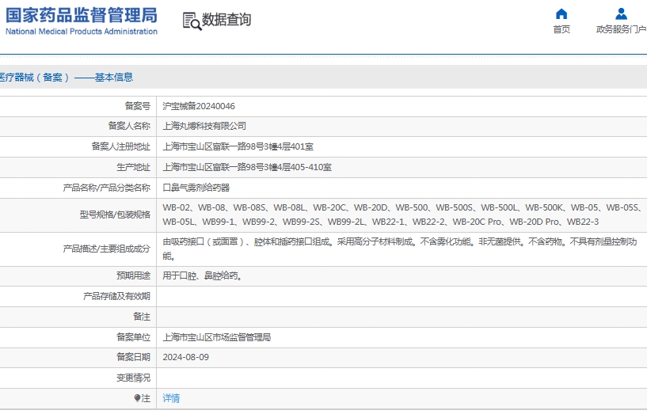
Task: Click the lightbulb icon next to 注
Action: pos(138,398)
